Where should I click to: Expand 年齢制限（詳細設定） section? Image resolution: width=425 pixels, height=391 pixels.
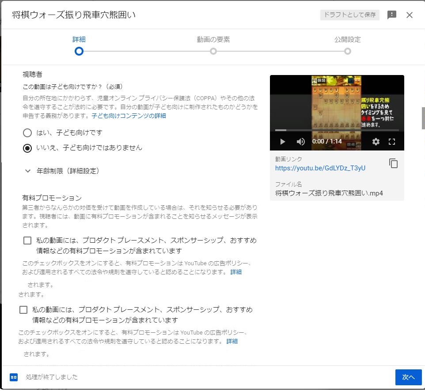62,171
